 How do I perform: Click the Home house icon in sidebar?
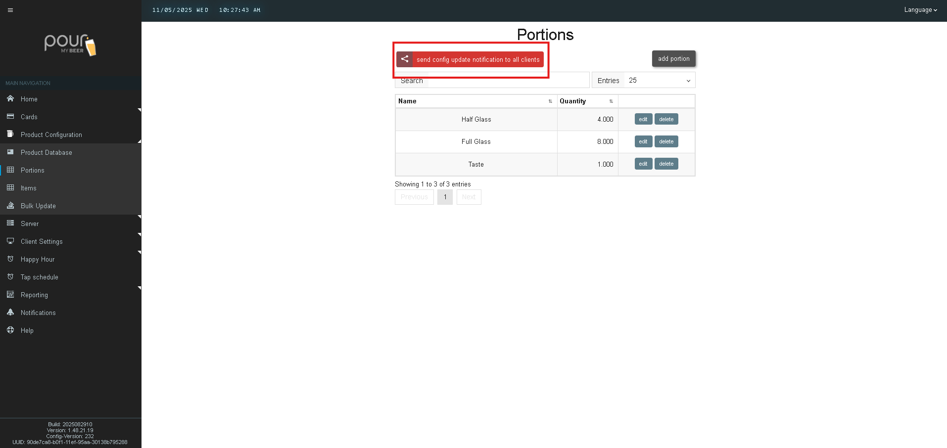(x=10, y=99)
